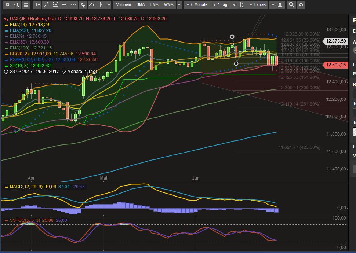Toggle the Volumen indicator
The width and height of the screenshot is (356, 253).
123,5
